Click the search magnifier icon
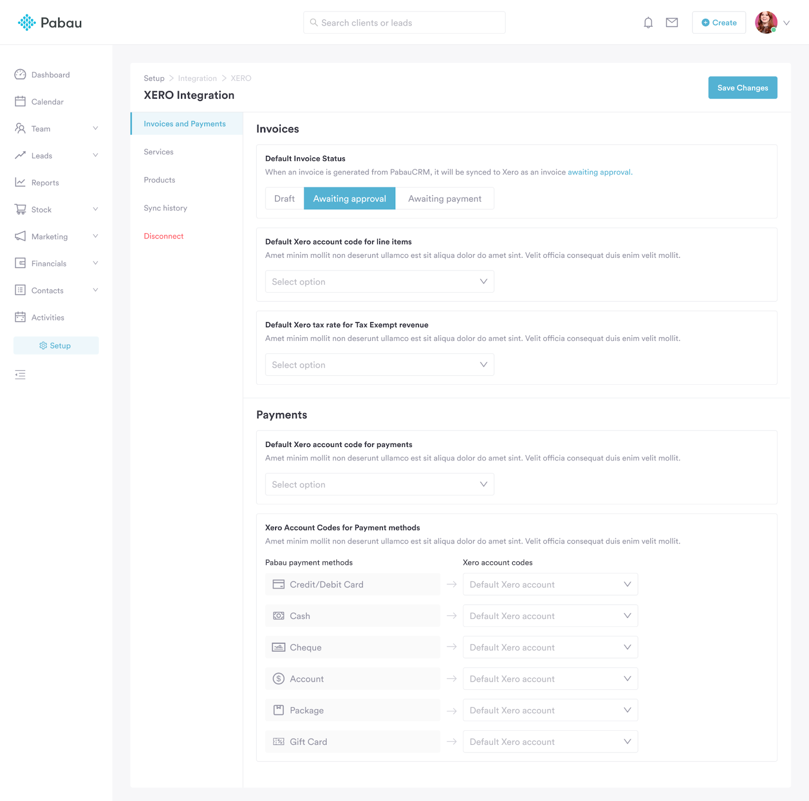The width and height of the screenshot is (809, 801). coord(314,23)
